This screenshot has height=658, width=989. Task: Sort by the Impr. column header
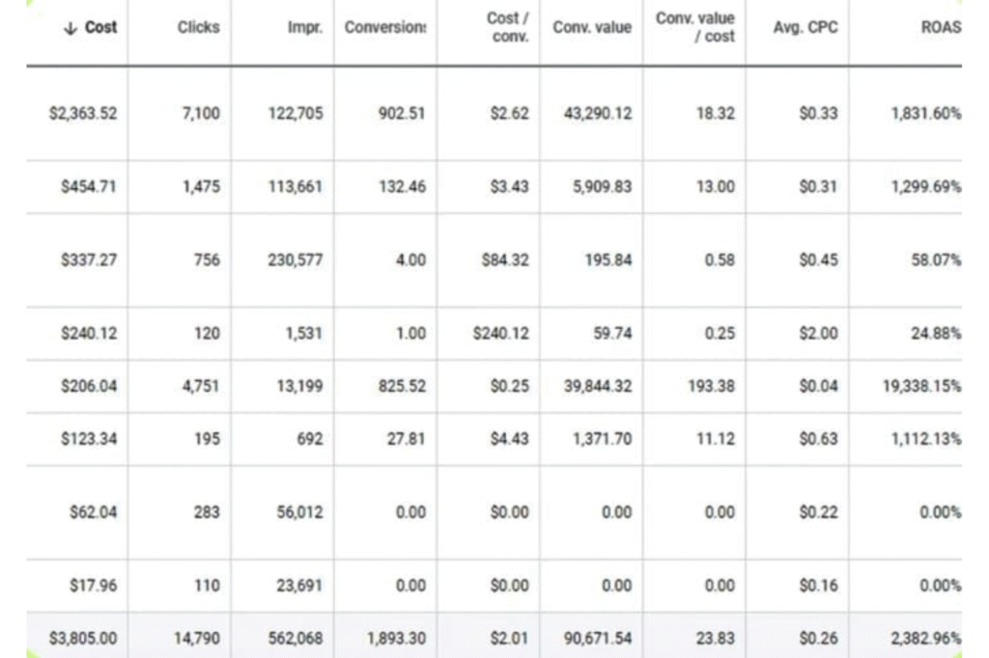pos(304,28)
